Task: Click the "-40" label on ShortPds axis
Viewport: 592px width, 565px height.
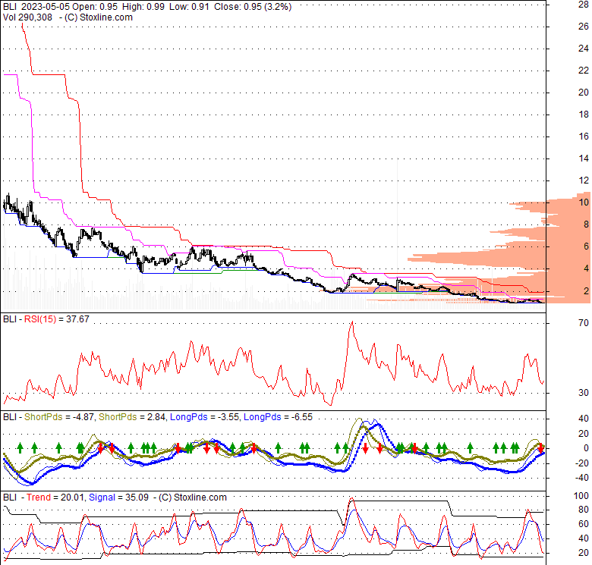Action: tap(581, 478)
